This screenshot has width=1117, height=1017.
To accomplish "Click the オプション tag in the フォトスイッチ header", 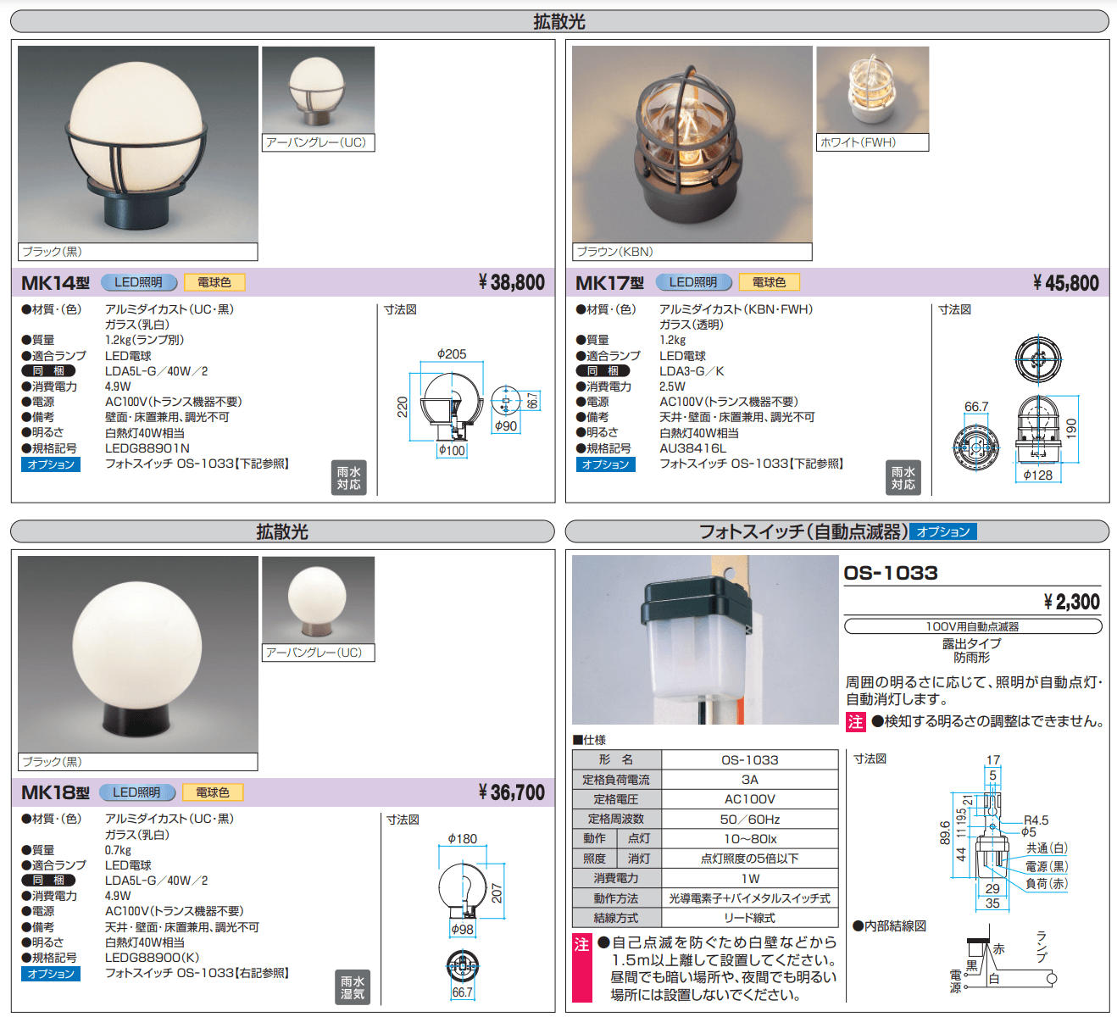I will coord(942,531).
